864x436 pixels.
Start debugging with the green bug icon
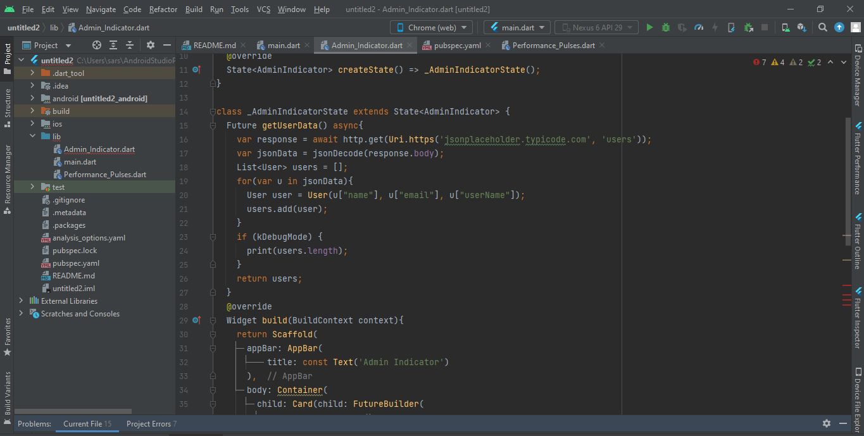[x=666, y=27]
